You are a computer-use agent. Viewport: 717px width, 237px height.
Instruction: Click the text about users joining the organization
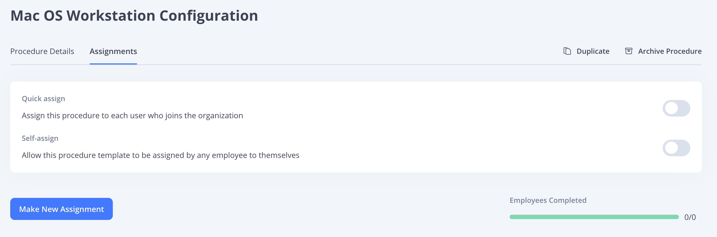pyautogui.click(x=132, y=115)
